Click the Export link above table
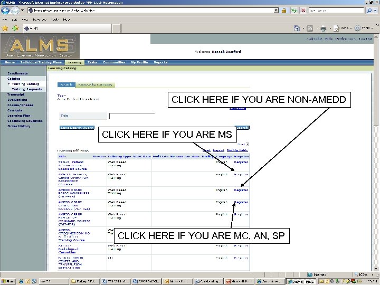Viewport: 380px width, 285px height. [x=218, y=150]
